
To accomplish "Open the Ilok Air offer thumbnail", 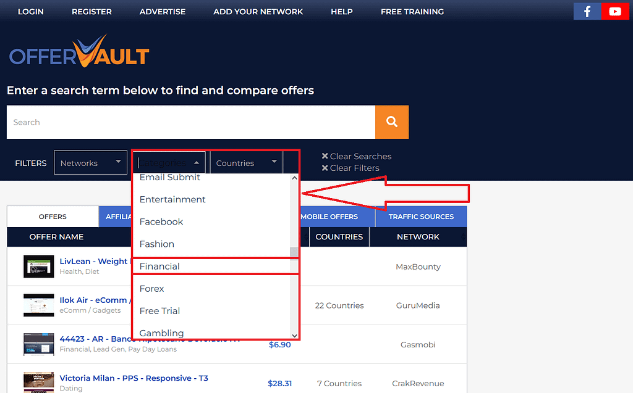I will pos(38,305).
